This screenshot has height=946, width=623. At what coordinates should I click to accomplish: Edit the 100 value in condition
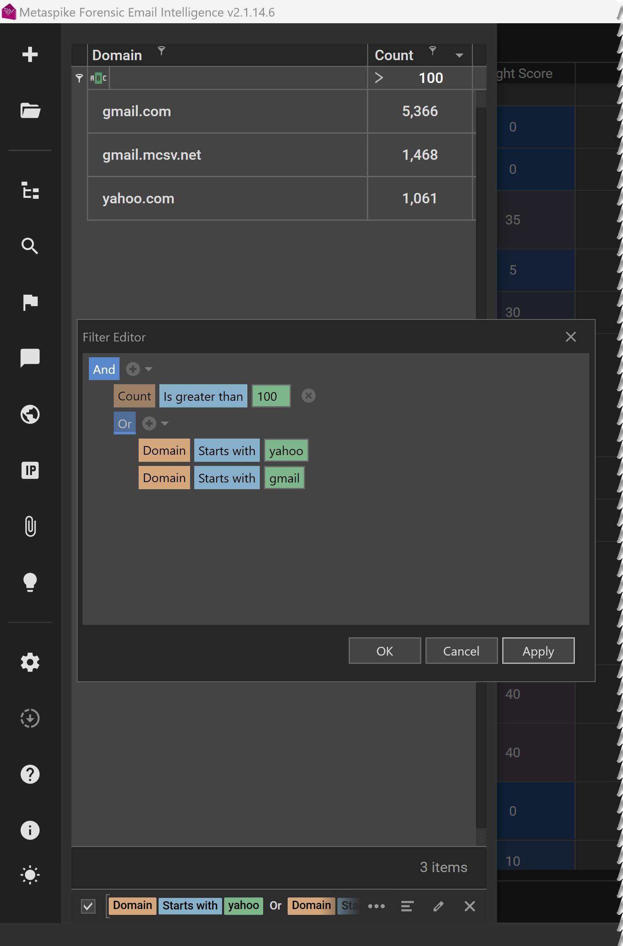(271, 396)
